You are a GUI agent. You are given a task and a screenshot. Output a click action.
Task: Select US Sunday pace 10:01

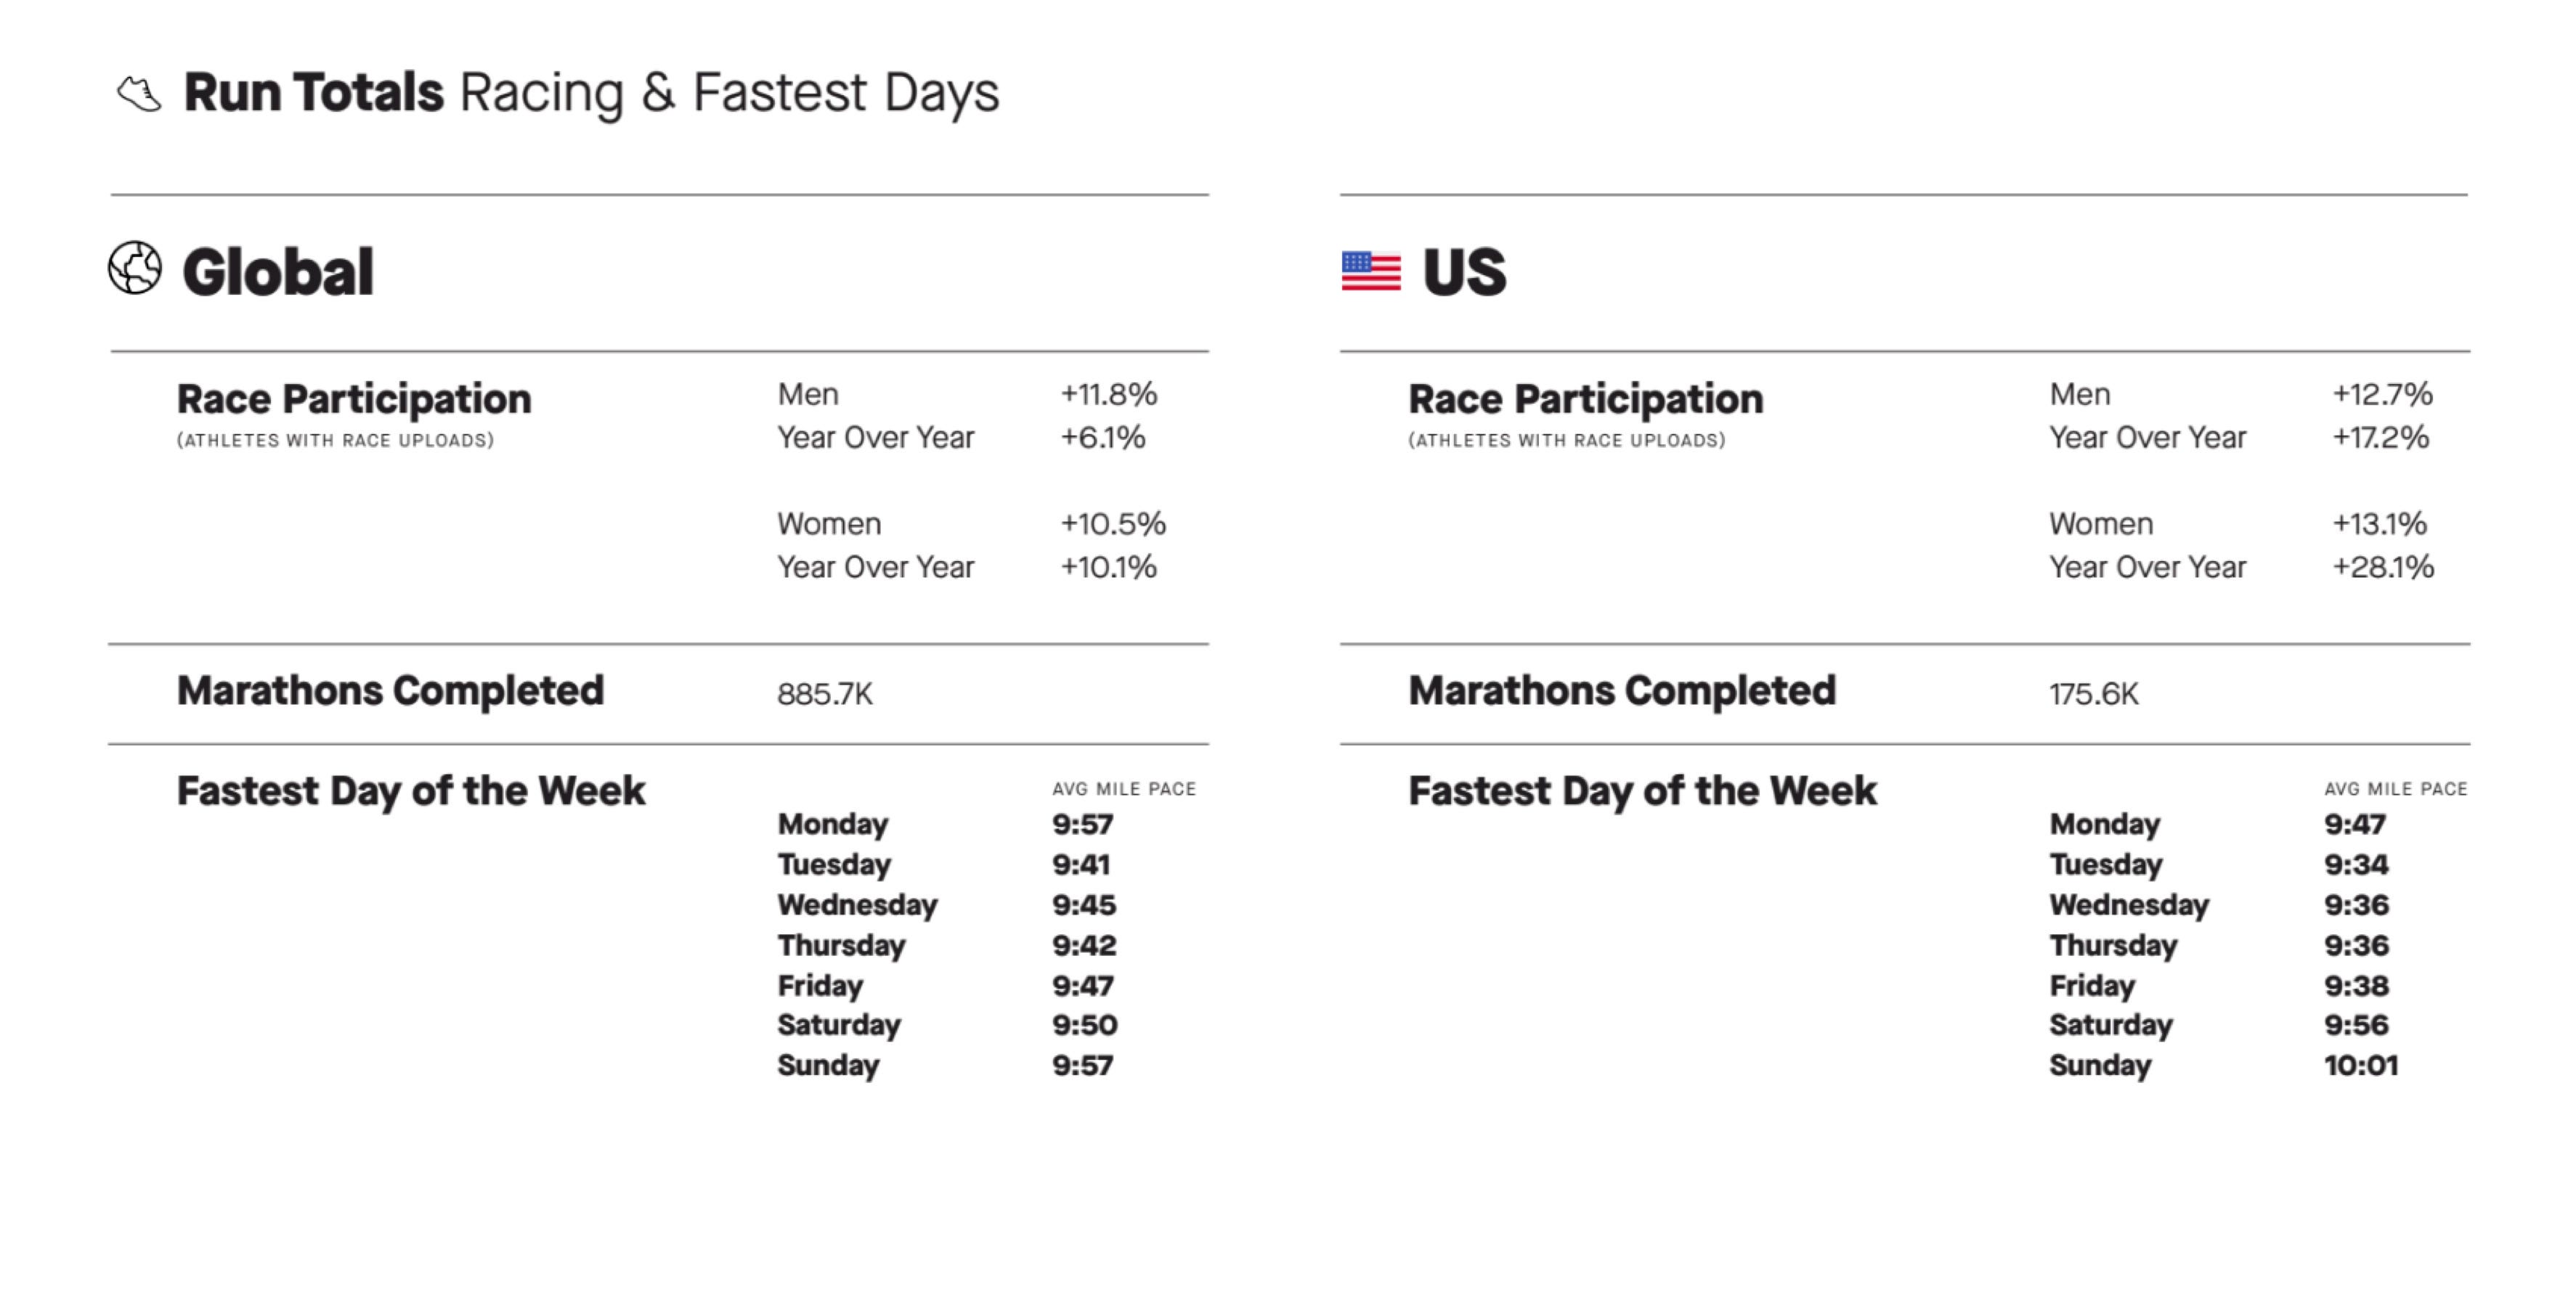pyautogui.click(x=2361, y=1065)
